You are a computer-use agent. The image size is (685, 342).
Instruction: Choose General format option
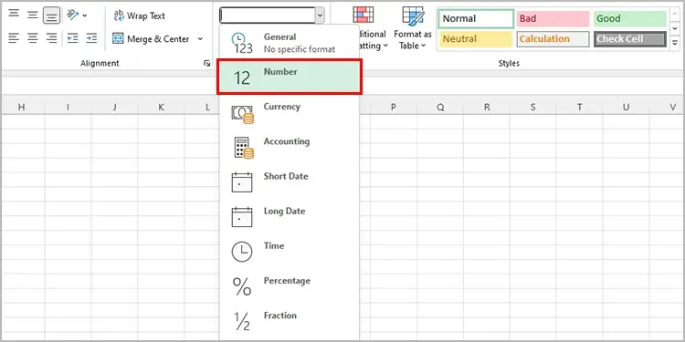(290, 42)
